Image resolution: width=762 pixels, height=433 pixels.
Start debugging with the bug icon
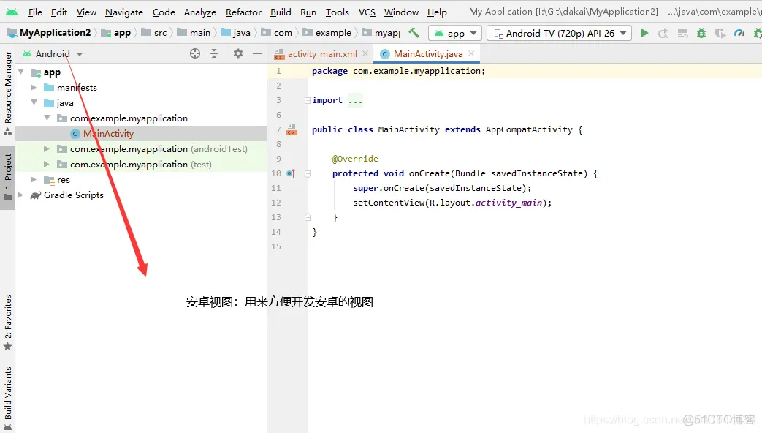coord(701,33)
